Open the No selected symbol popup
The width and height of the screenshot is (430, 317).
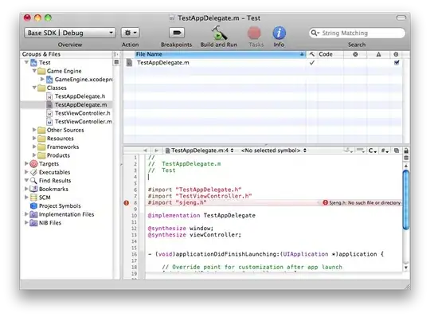273,151
